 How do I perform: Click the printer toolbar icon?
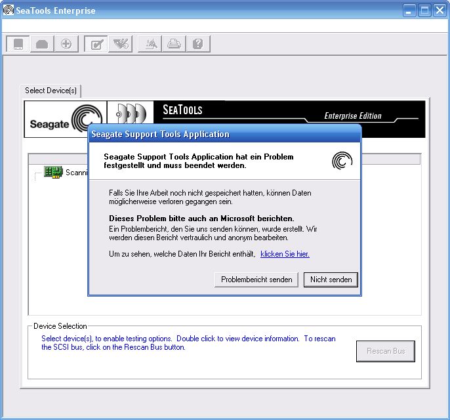(x=174, y=44)
